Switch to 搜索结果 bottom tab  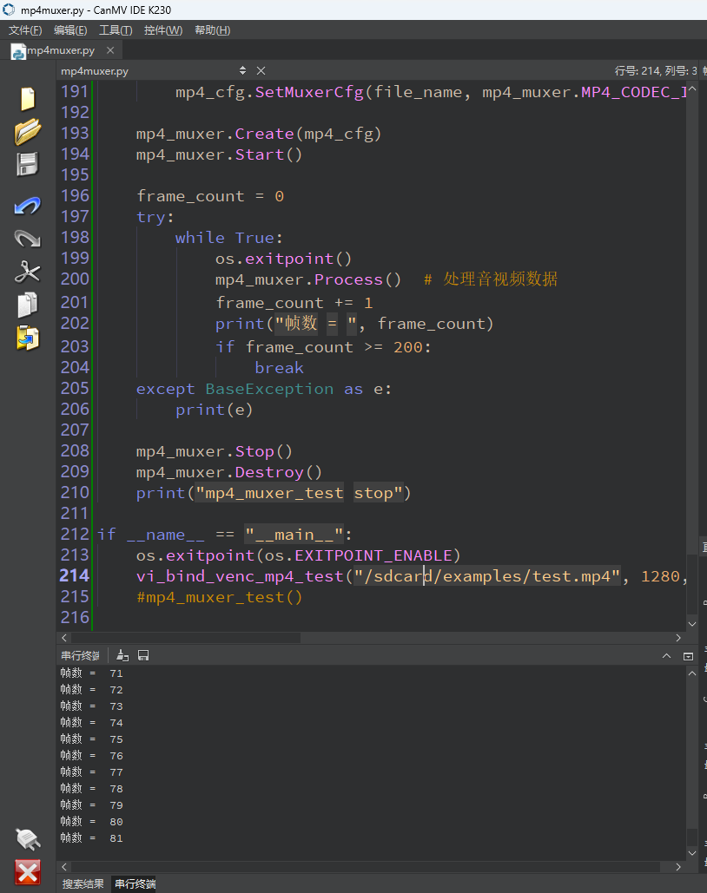pos(83,883)
